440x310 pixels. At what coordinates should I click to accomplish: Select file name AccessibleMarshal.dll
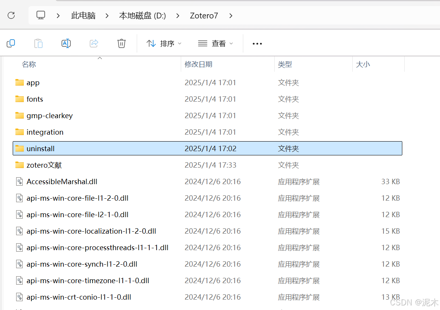(62, 181)
